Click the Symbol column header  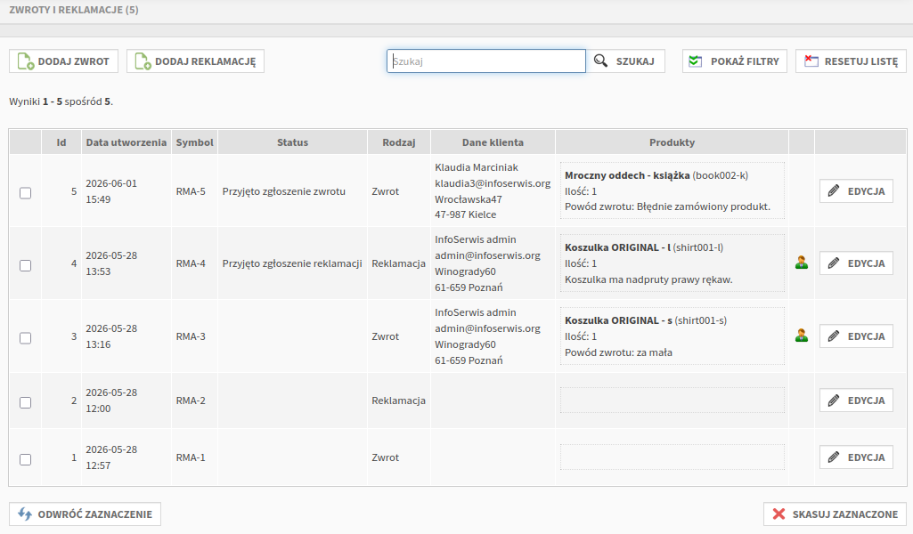194,142
